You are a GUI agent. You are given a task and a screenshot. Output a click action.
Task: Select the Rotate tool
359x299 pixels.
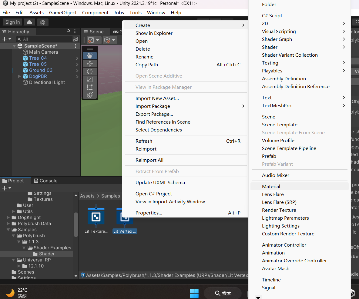[90, 71]
